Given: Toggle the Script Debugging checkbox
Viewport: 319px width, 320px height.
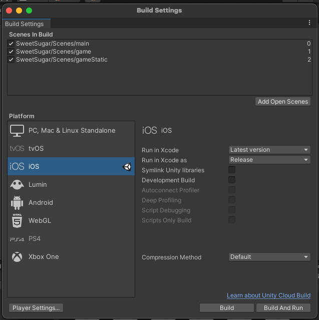Looking at the screenshot, I should (x=232, y=210).
